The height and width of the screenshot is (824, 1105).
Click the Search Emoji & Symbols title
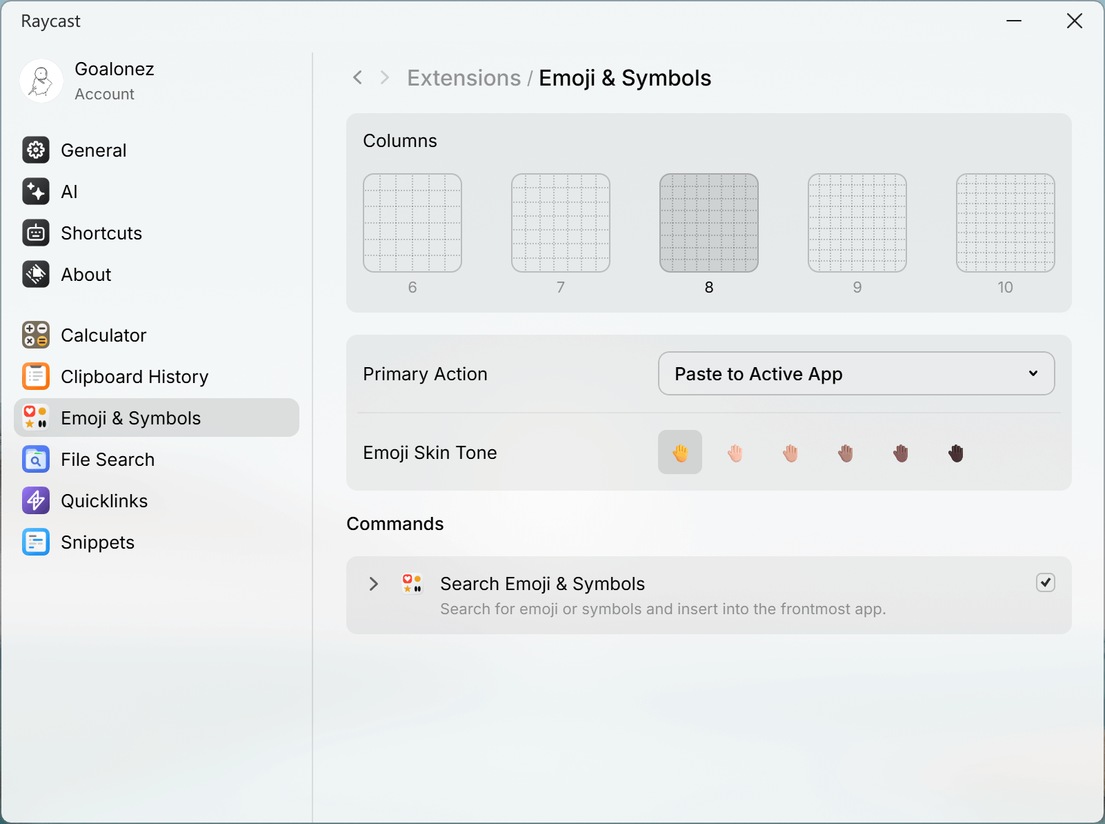pyautogui.click(x=543, y=584)
